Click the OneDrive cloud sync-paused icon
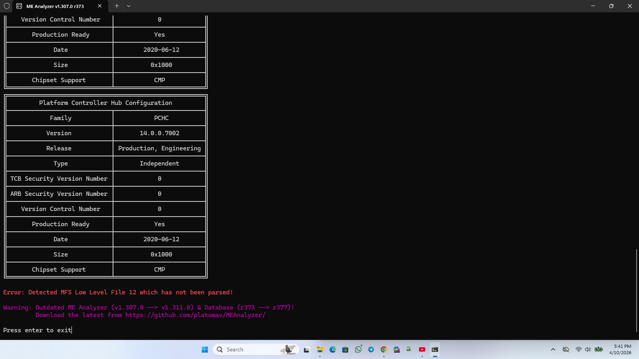The image size is (639, 359). tap(566, 349)
